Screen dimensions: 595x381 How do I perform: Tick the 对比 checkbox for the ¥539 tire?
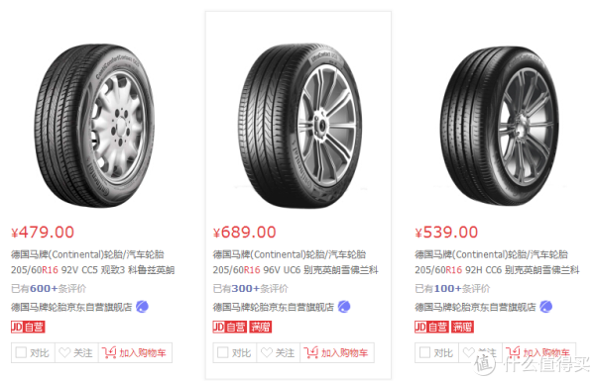pyautogui.click(x=425, y=352)
